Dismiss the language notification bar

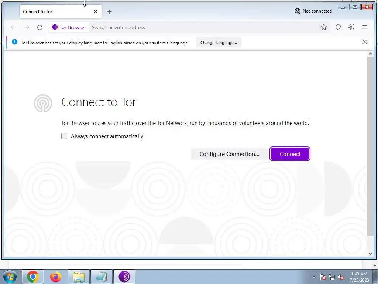click(364, 42)
